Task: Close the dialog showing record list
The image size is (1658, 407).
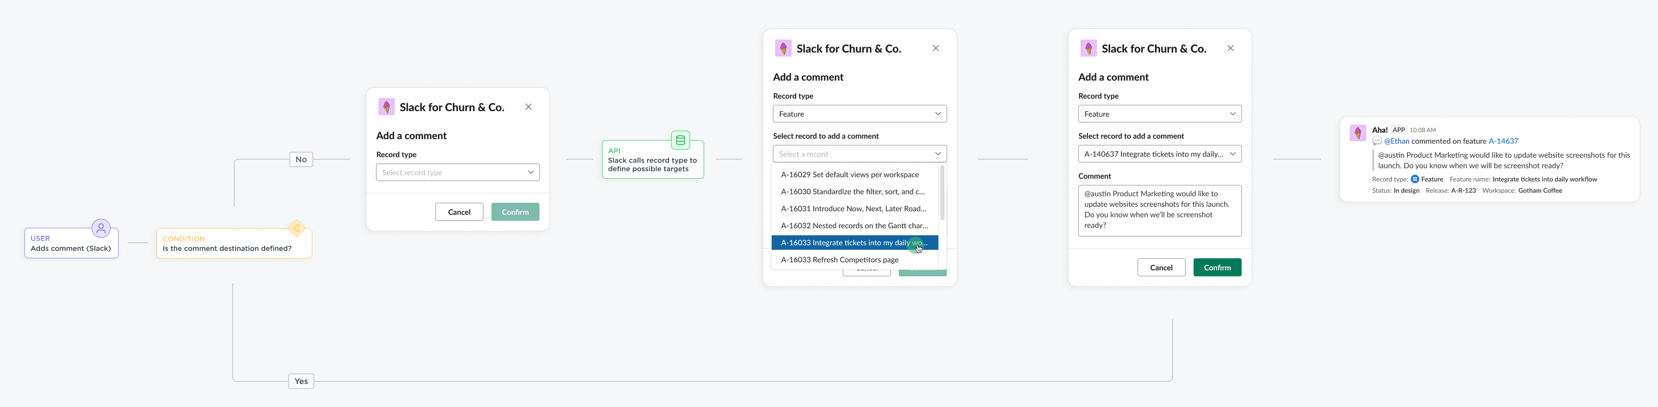Action: [936, 48]
